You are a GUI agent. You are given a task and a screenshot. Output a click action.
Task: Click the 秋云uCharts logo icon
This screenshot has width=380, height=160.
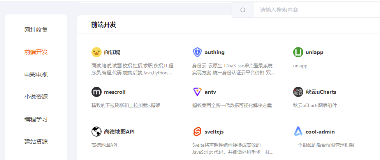(298, 92)
